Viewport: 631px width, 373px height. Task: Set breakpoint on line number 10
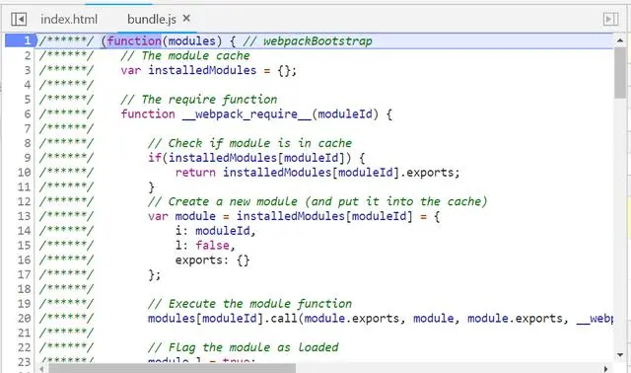tap(24, 173)
